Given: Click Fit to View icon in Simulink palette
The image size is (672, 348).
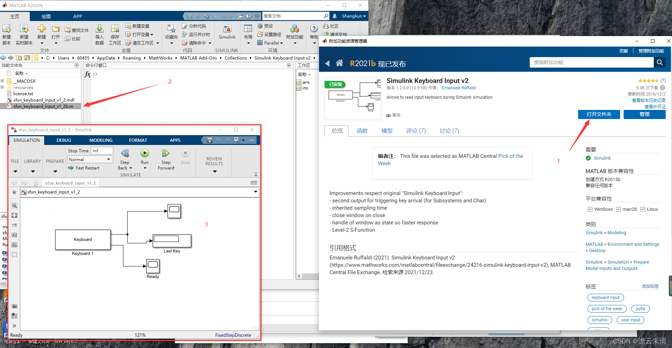Looking at the screenshot, I should point(14,215).
